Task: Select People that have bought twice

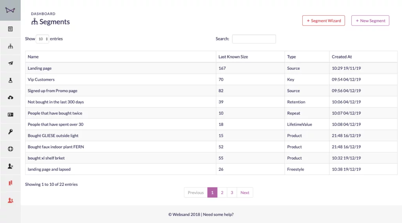Action: 55,113
